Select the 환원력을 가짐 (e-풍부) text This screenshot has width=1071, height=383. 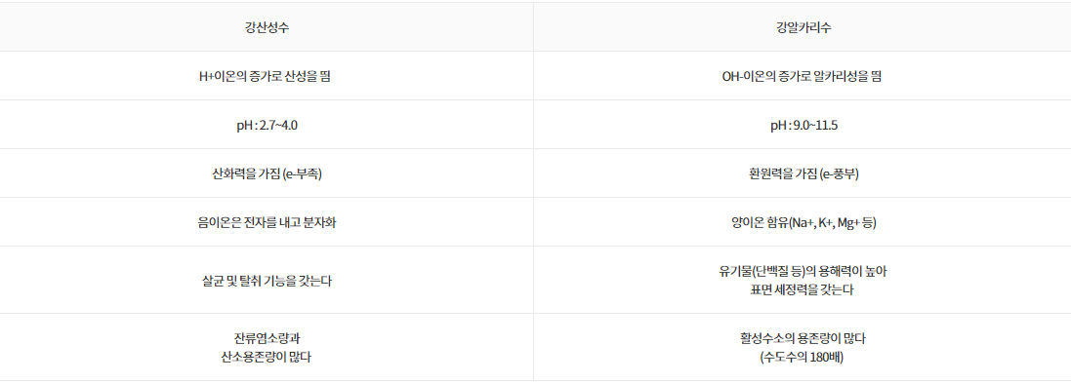(802, 173)
